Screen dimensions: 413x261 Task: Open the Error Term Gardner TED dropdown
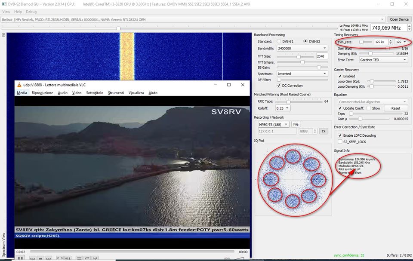(x=383, y=60)
